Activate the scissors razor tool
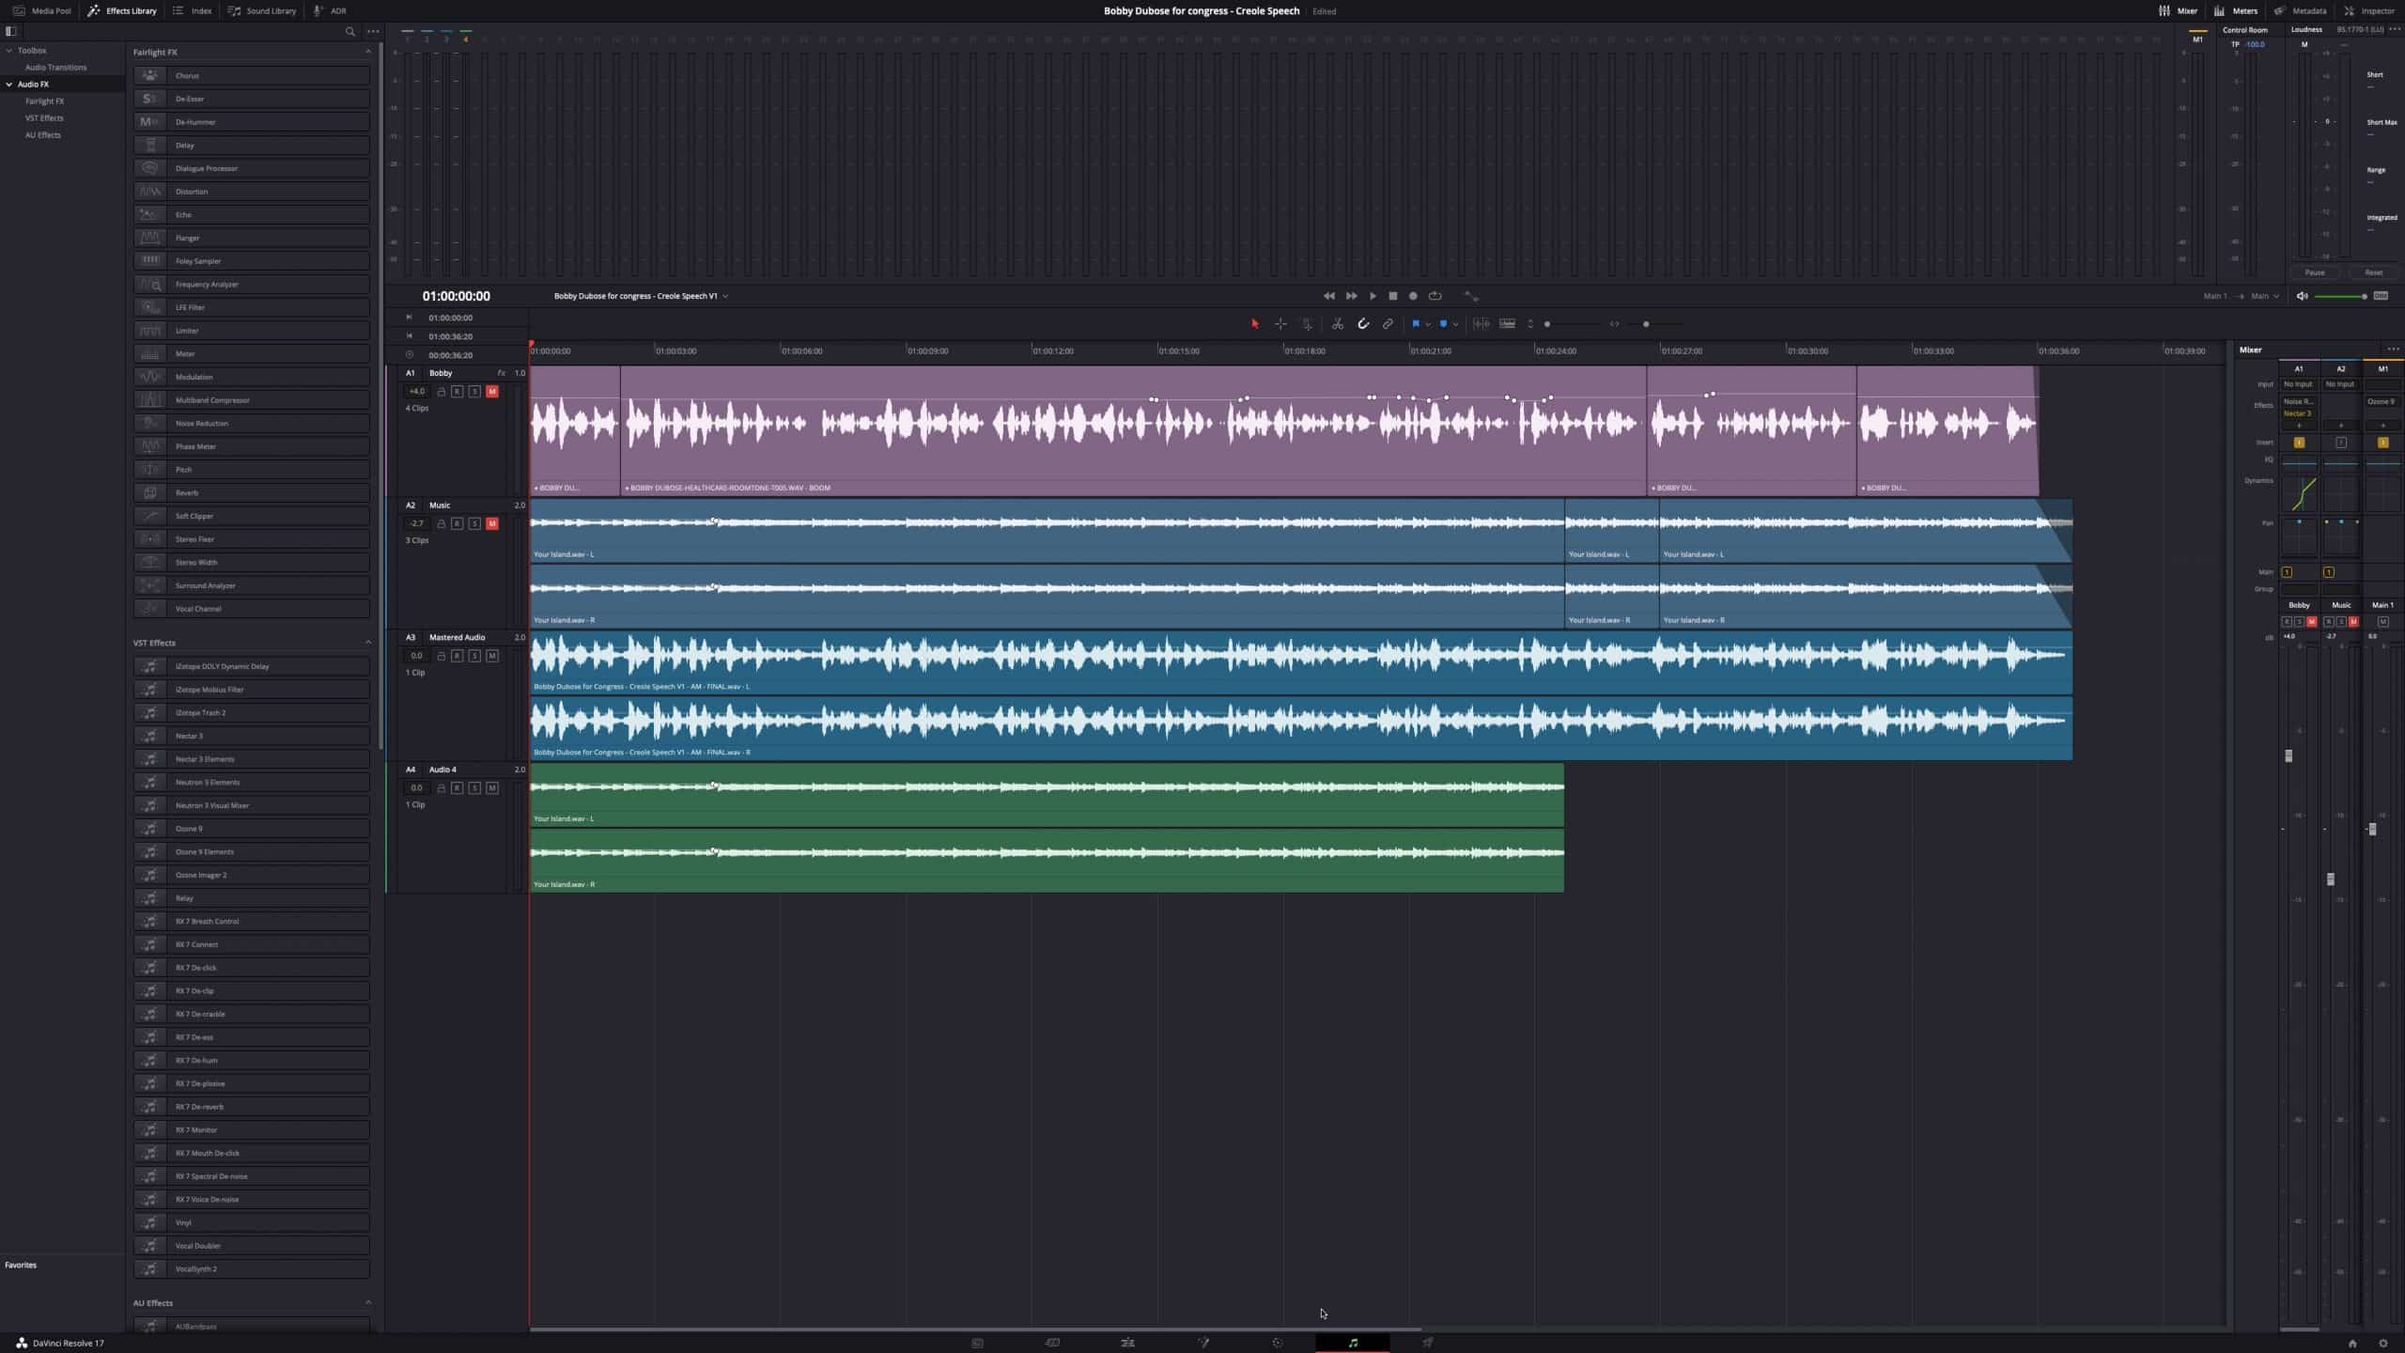The width and height of the screenshot is (2405, 1353). [x=1338, y=324]
